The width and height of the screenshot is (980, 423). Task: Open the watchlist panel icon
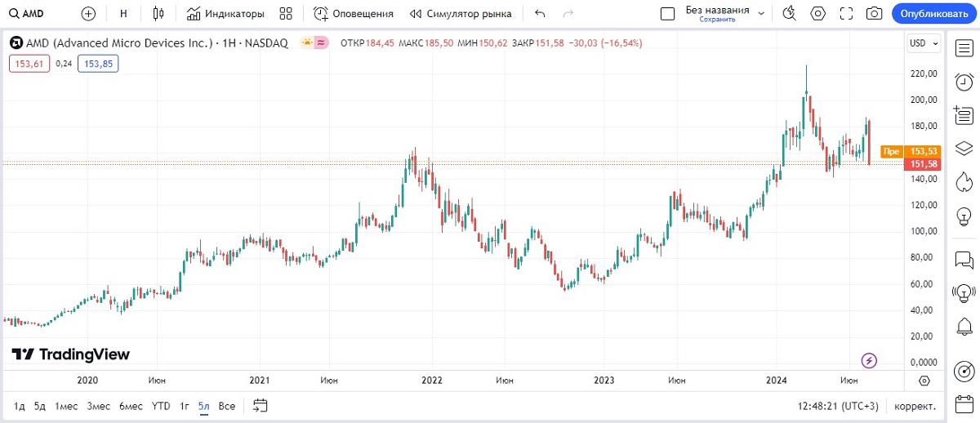tap(964, 48)
